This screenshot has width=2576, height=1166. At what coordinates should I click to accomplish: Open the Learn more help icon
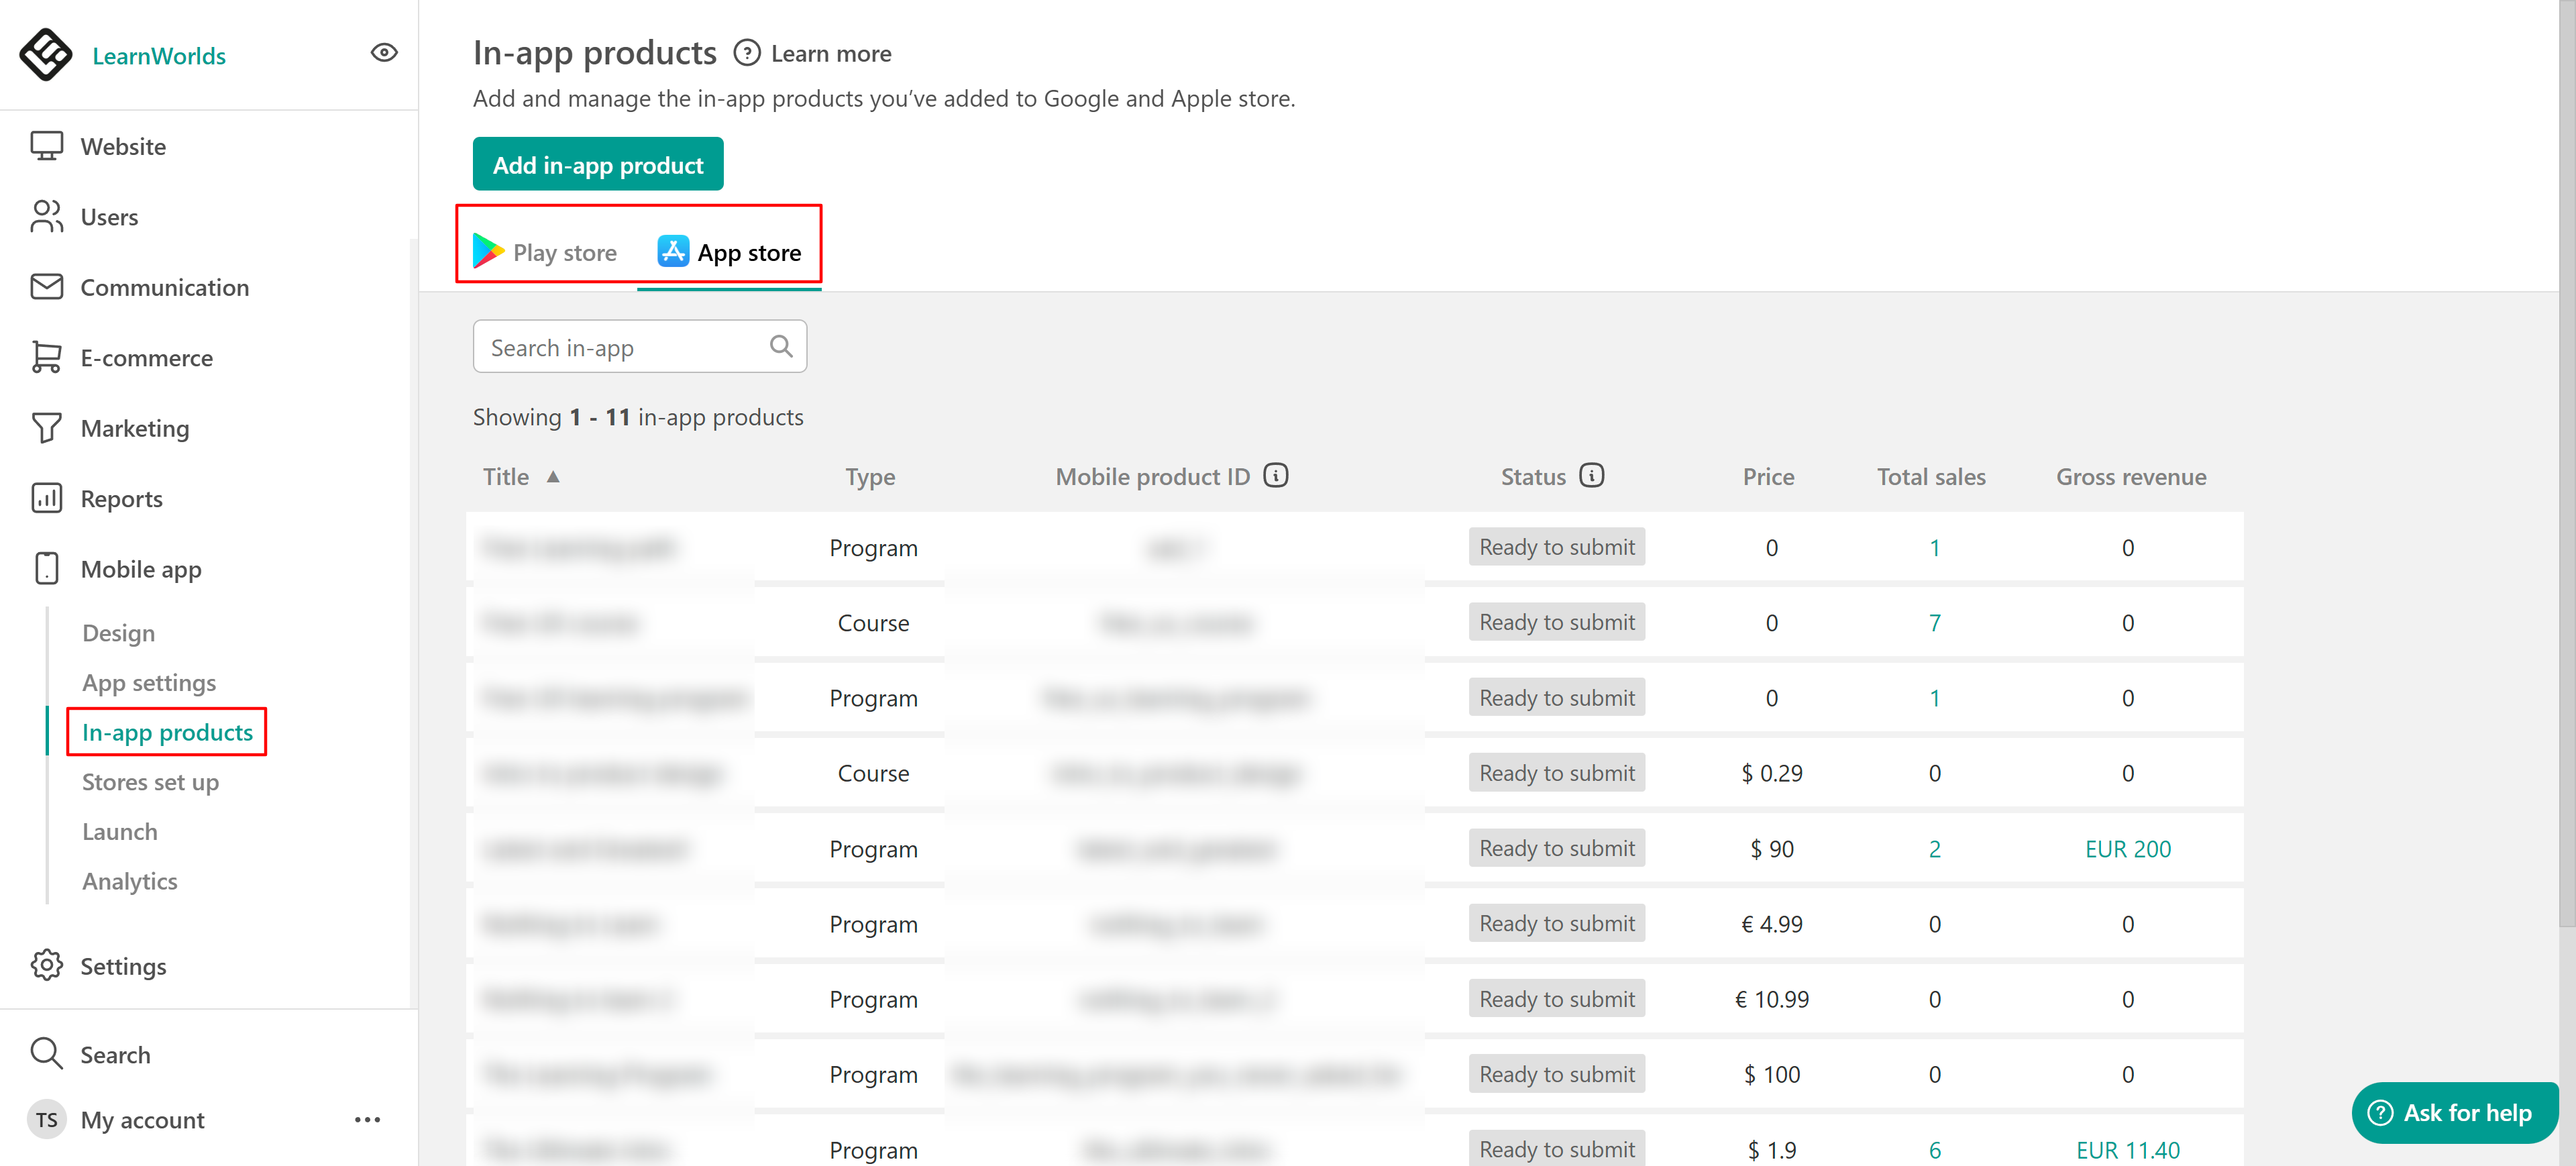747,53
